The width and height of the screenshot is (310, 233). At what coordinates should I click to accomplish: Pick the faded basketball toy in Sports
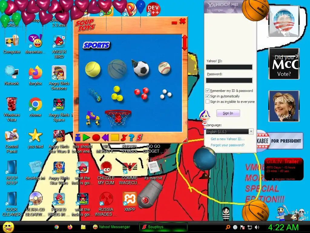117,69
